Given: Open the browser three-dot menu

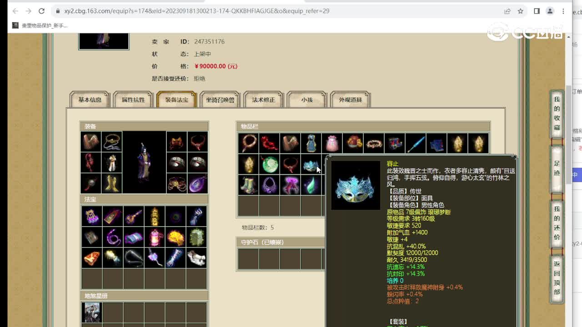Looking at the screenshot, I should pos(563,11).
